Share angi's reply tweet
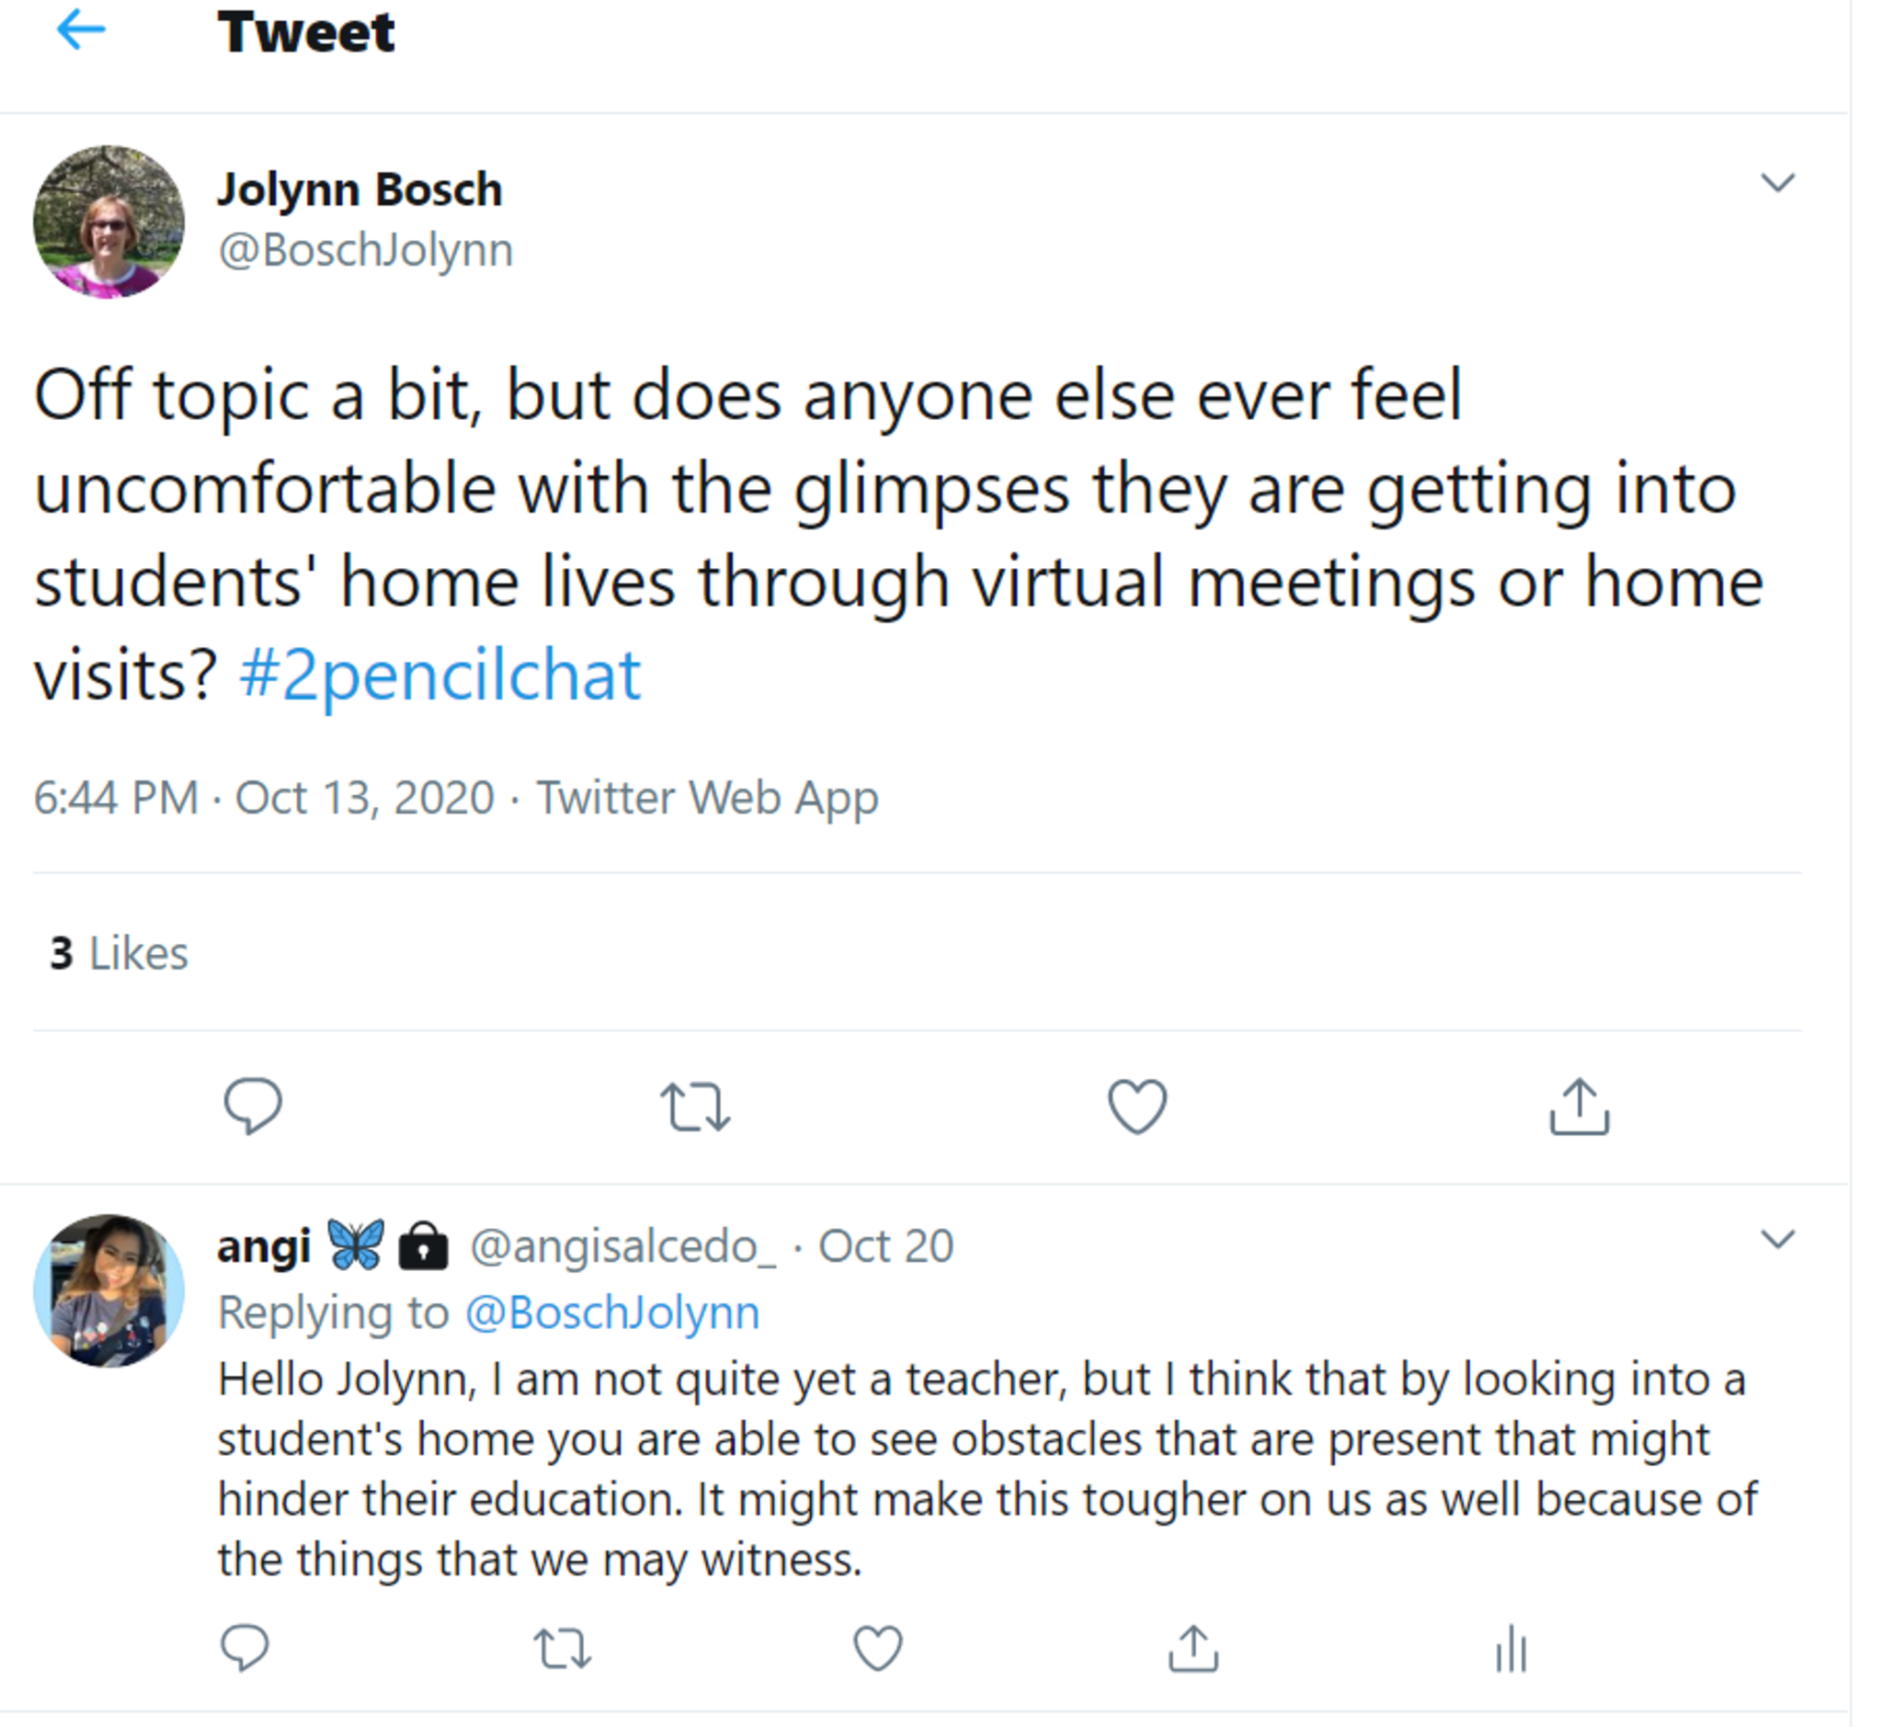The height and width of the screenshot is (1727, 1883). [1194, 1649]
